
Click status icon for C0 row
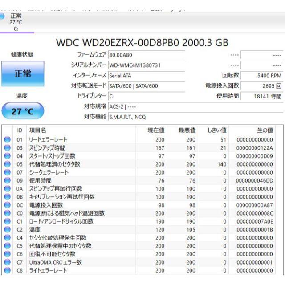pos(8,213)
